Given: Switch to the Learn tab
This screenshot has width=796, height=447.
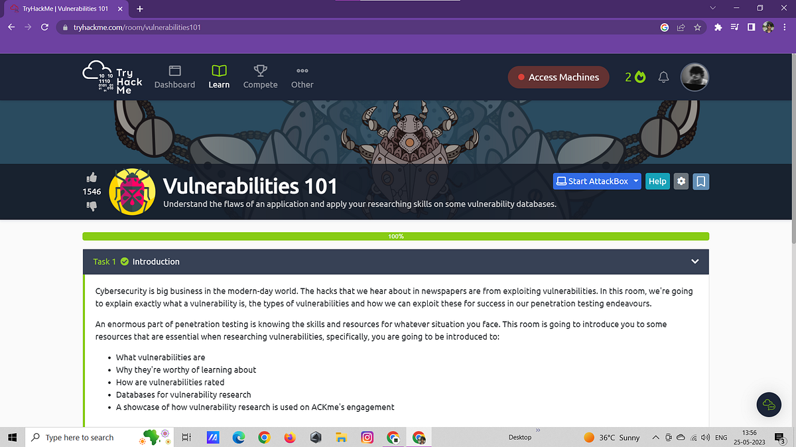Looking at the screenshot, I should [x=219, y=77].
